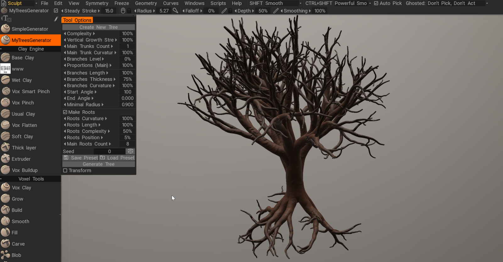Uncheck the Make Roots checkbox
The height and width of the screenshot is (262, 503).
click(65, 112)
